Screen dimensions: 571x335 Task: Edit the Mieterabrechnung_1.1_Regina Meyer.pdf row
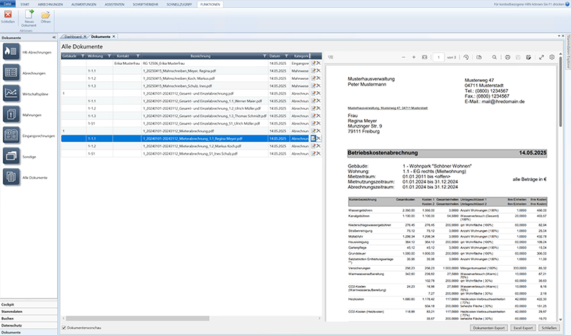tap(313, 138)
